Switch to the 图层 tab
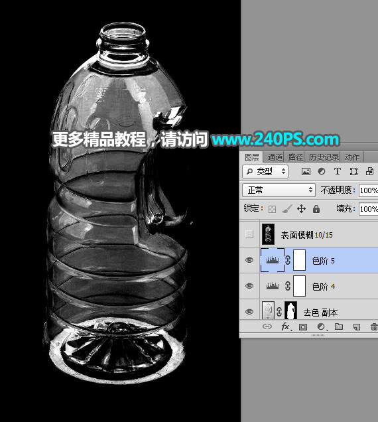Screen dimensions: 378x422 tap(251, 157)
